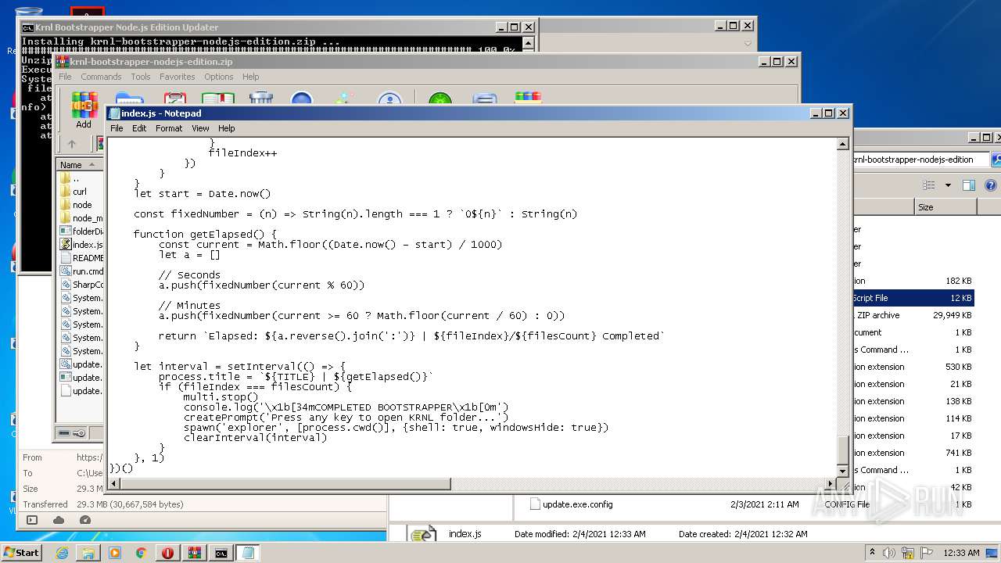Open Notepad's View menu
Viewport: 1001px width, 563px height.
(200, 128)
